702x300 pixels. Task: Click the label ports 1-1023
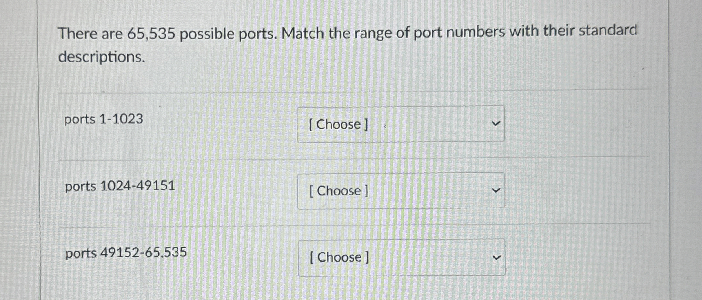(103, 119)
